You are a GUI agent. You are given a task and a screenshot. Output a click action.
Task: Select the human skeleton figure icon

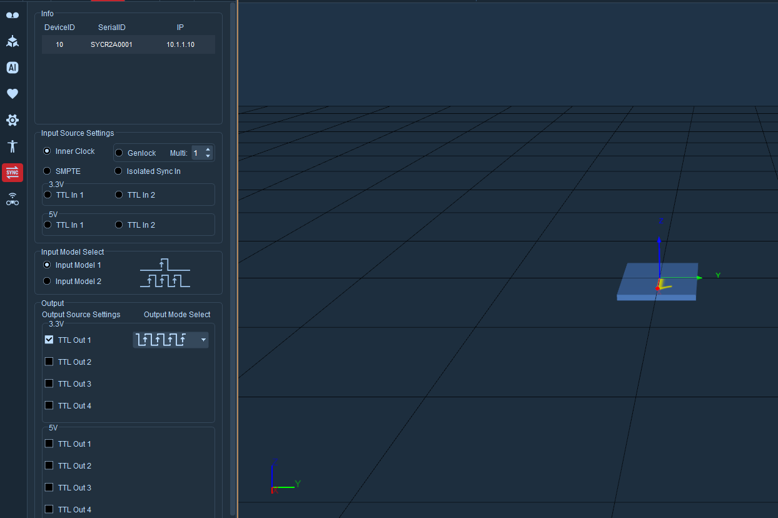pyautogui.click(x=13, y=146)
